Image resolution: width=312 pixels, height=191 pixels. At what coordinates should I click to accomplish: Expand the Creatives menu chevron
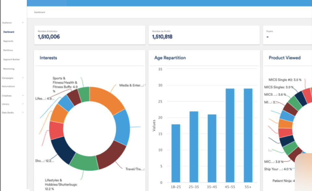tap(23, 96)
